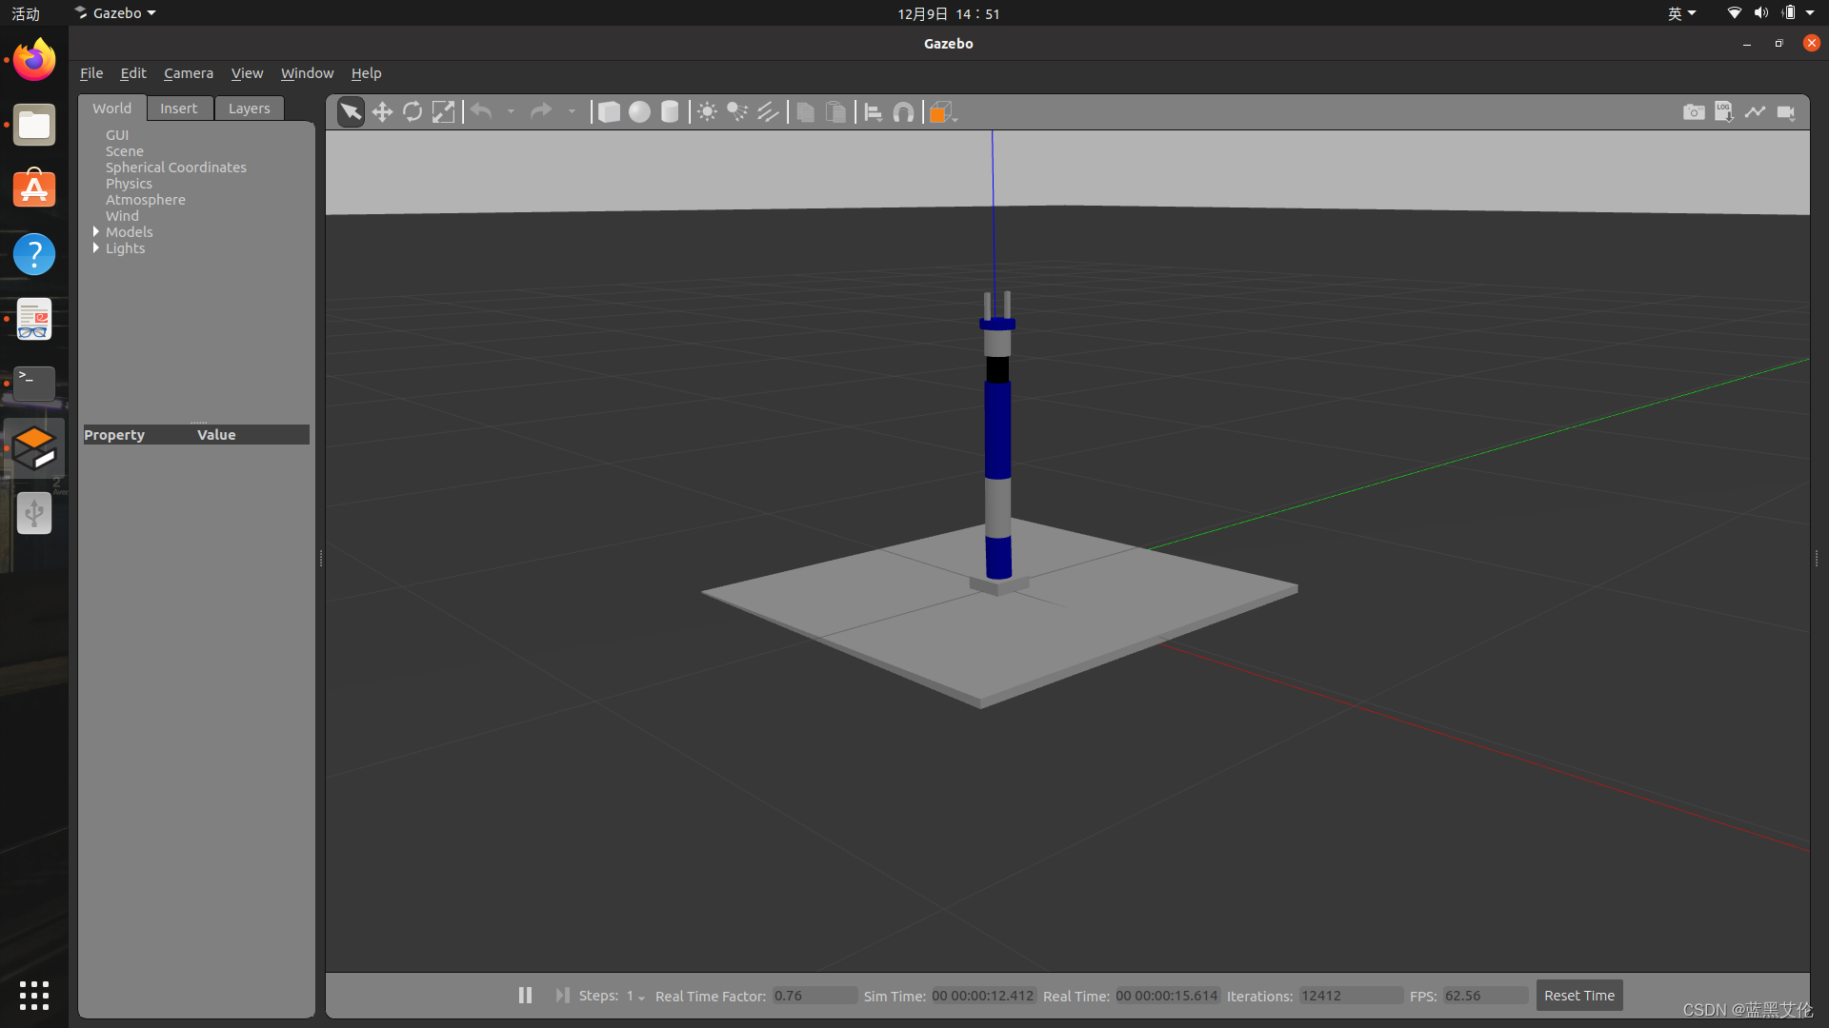
Task: Expand the Lights tree item
Action: 96,248
